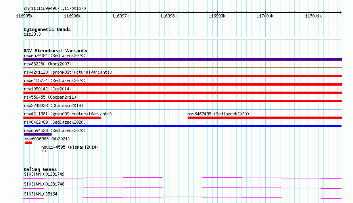This screenshot has width=353, height=203.
Task: Click variant label nsv4211581 (gnomADStructuralVariants)
Action: coord(68,114)
